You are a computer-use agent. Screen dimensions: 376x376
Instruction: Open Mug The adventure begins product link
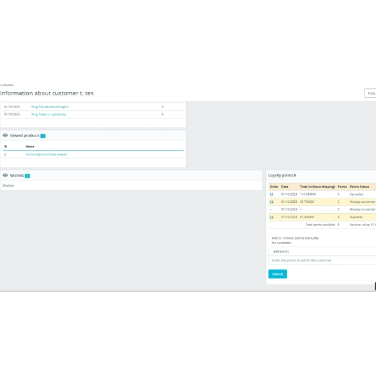point(50,107)
